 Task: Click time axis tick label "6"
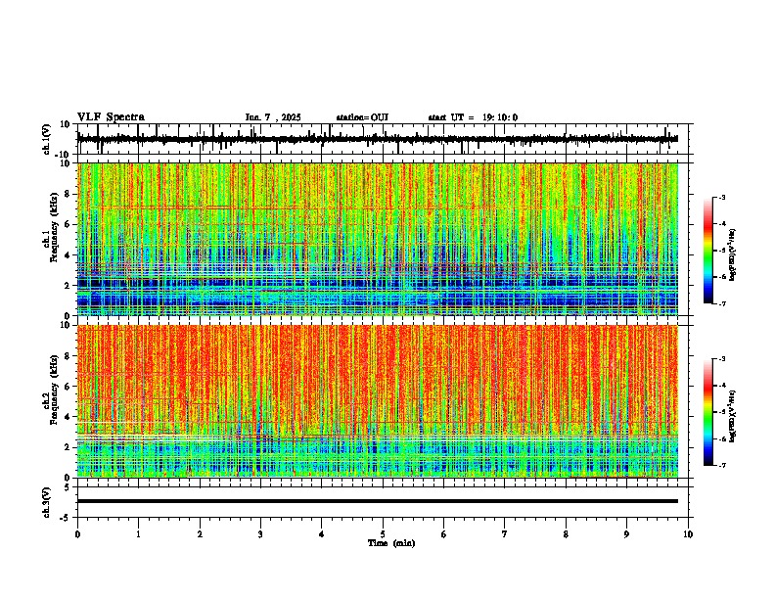[x=443, y=534]
